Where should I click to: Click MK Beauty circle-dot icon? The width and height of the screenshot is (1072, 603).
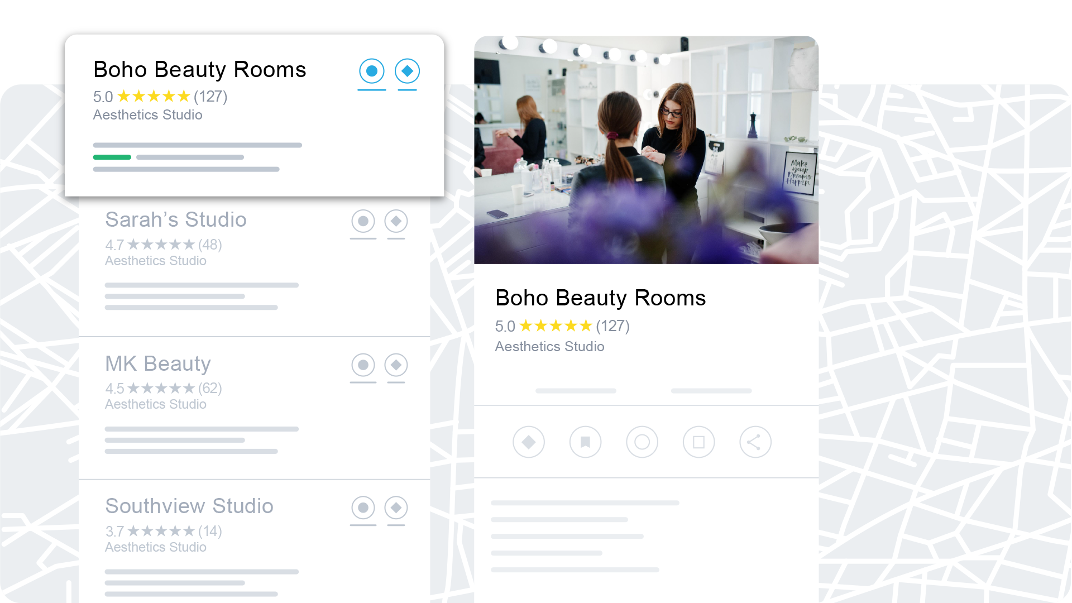click(x=363, y=365)
